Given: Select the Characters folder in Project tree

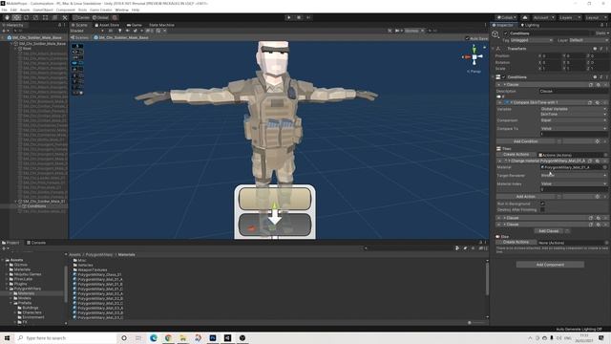Looking at the screenshot, I should coord(32,312).
